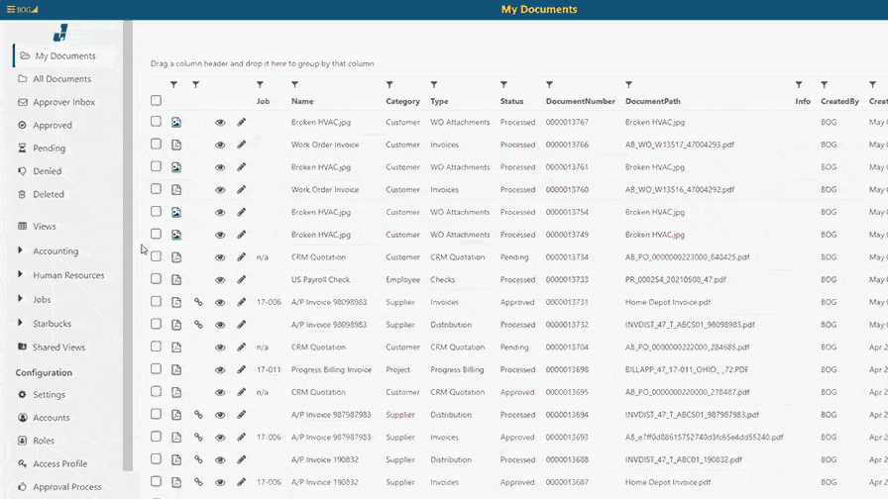This screenshot has width=888, height=499.
Task: Check the box for document 0000013704
Action: click(x=156, y=347)
